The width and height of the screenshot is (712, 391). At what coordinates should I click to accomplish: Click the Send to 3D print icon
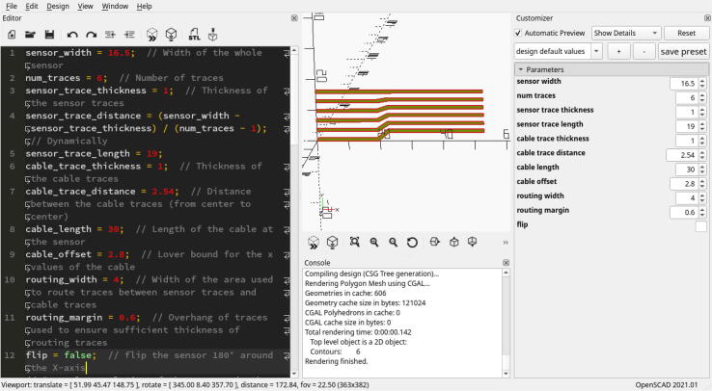tap(212, 35)
